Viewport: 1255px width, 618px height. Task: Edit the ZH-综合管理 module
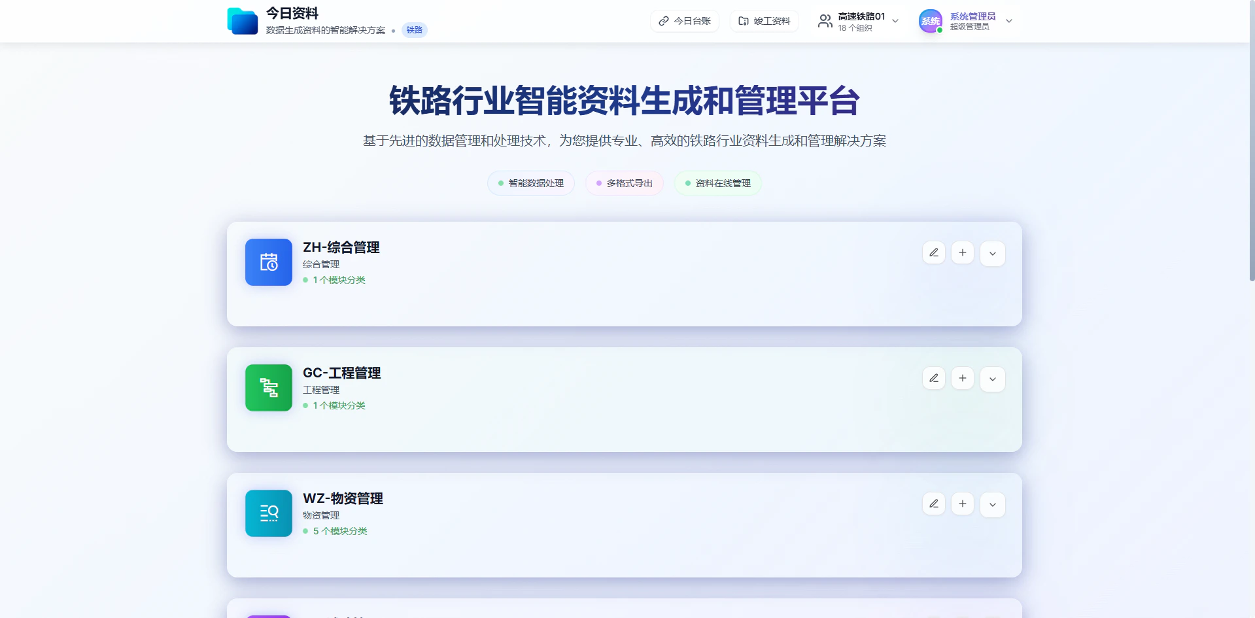934,252
